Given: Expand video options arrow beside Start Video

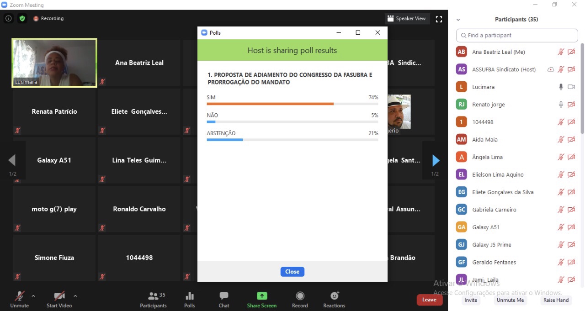Looking at the screenshot, I should point(75,295).
